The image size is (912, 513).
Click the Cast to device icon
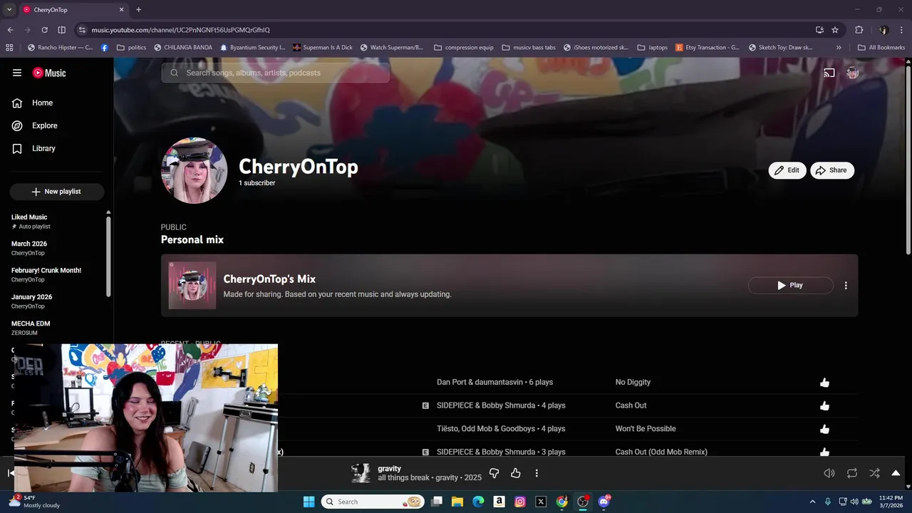(x=829, y=73)
